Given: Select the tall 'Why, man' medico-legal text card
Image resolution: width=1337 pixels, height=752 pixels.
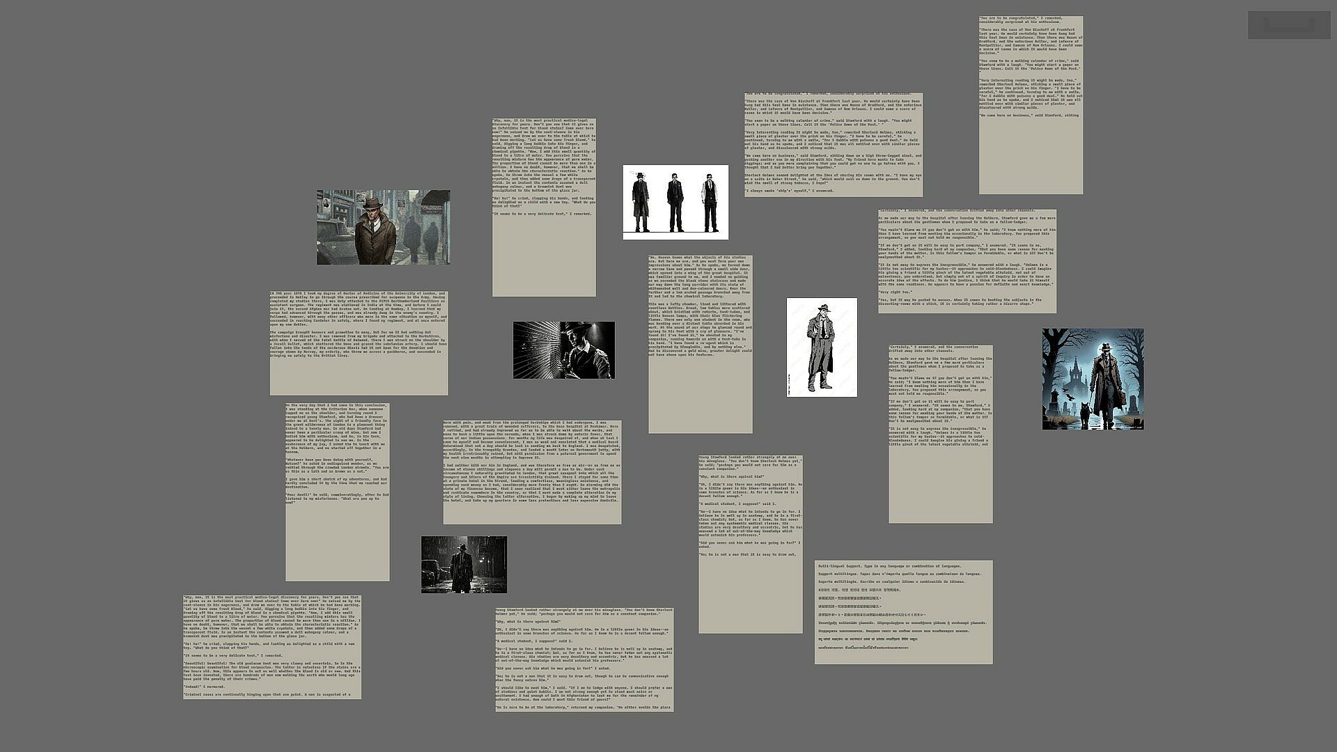Looking at the screenshot, I should tap(544, 207).
